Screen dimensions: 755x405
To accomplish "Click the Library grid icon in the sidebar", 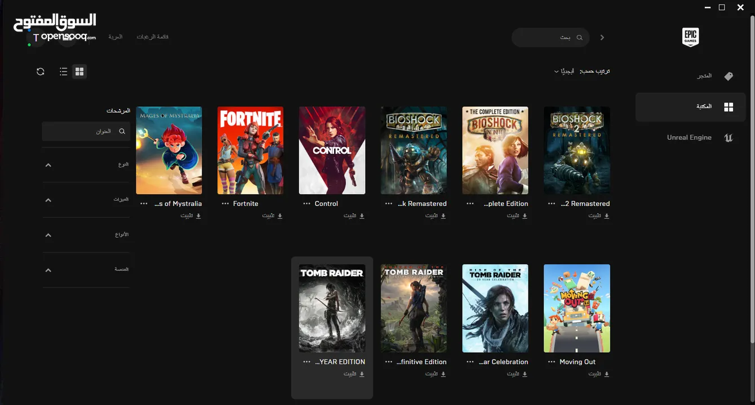I will (729, 107).
